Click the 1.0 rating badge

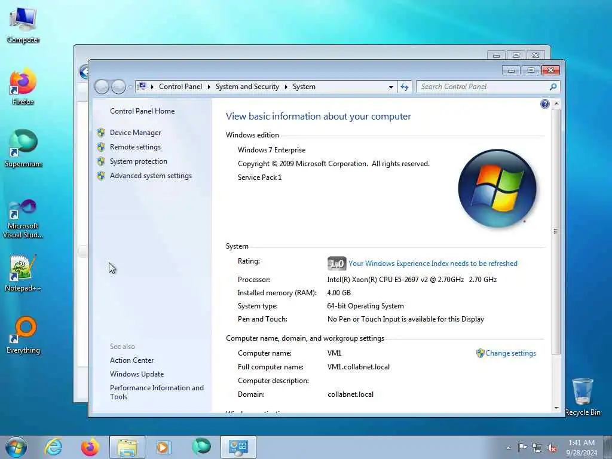click(x=336, y=264)
